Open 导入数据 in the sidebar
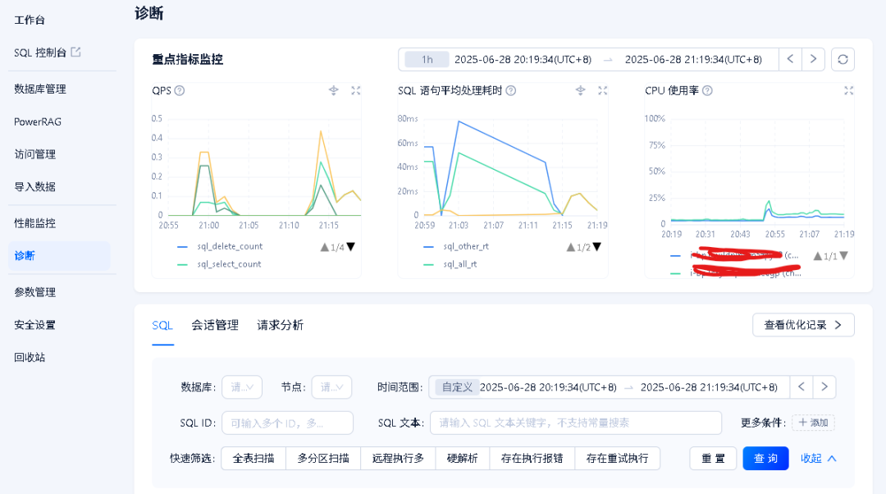Screen dimensions: 886x494 click(x=35, y=187)
